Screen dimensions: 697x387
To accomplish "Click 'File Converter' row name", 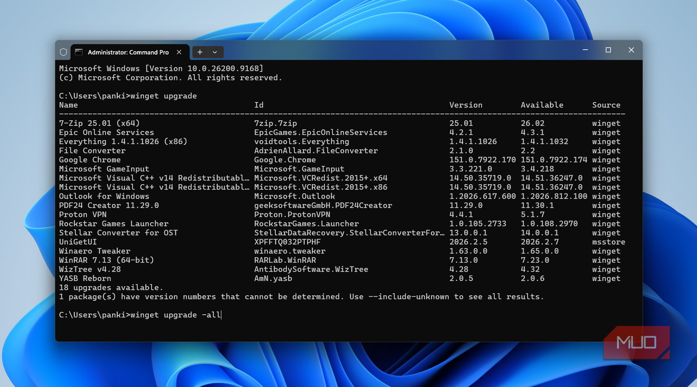I will [92, 150].
